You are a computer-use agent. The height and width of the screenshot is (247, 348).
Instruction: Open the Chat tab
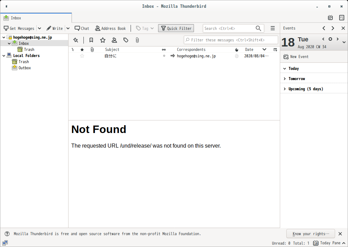pyautogui.click(x=82, y=28)
